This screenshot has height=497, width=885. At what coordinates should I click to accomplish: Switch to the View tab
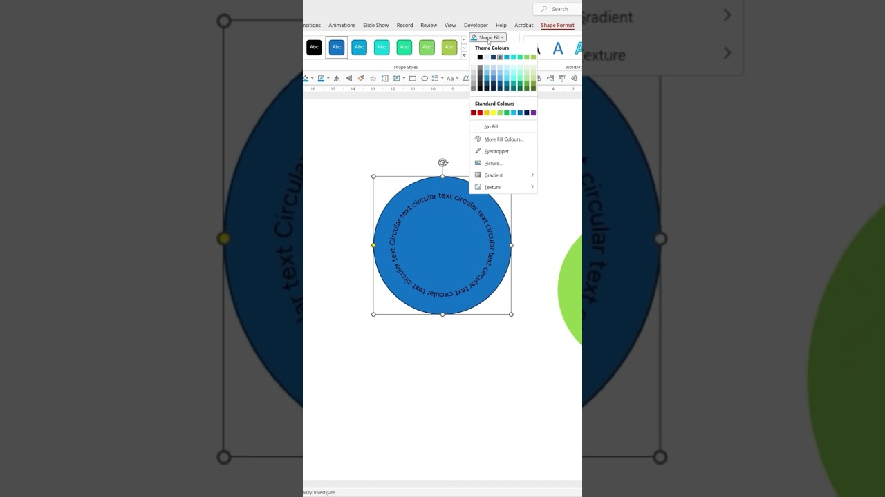pos(450,26)
